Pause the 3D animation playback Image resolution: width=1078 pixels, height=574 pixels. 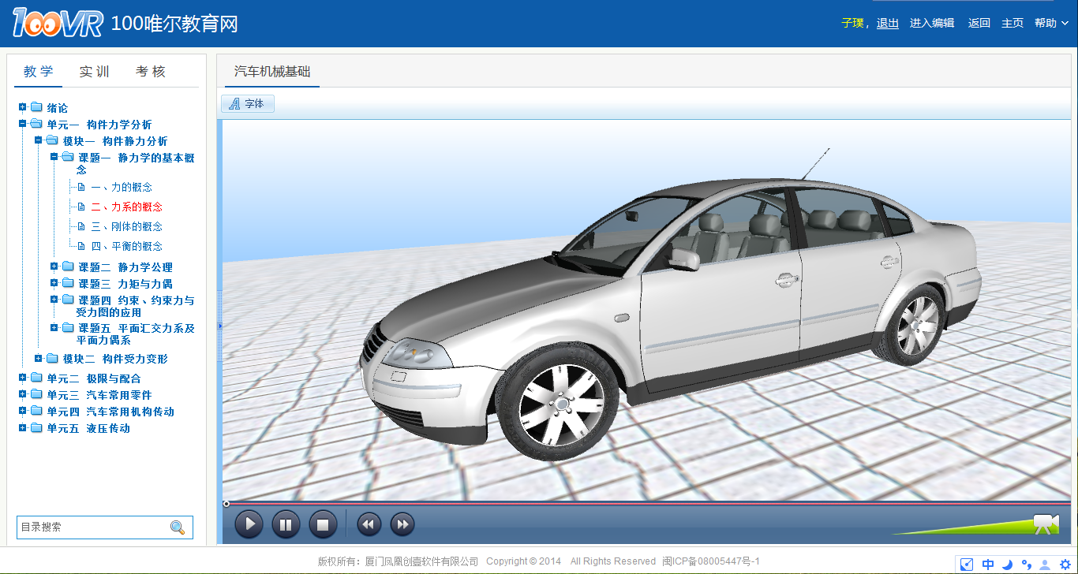tap(286, 524)
